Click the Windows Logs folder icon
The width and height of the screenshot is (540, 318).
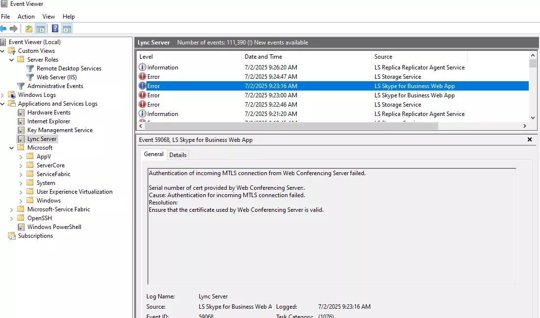coord(12,95)
